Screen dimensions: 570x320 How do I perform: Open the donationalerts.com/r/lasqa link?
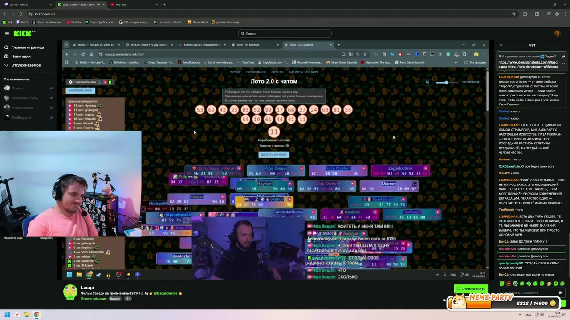point(528,62)
